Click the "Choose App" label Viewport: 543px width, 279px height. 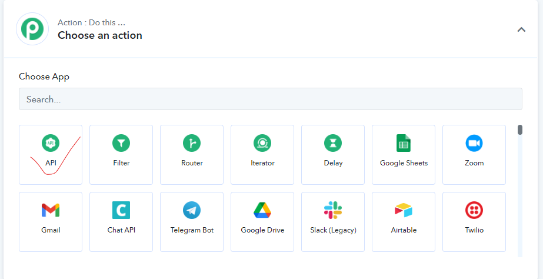pos(44,77)
